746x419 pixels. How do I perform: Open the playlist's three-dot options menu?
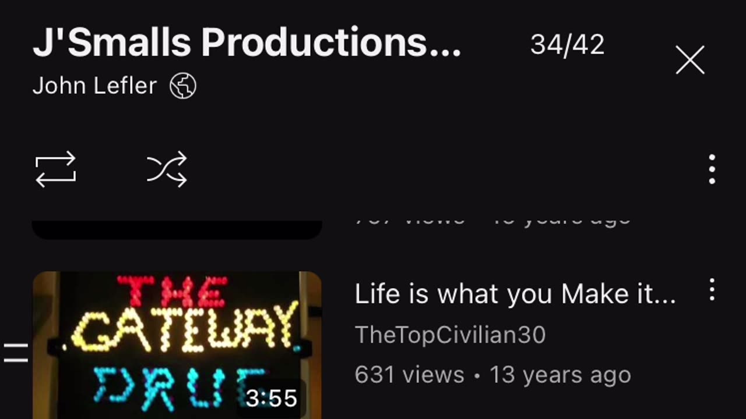tap(712, 169)
